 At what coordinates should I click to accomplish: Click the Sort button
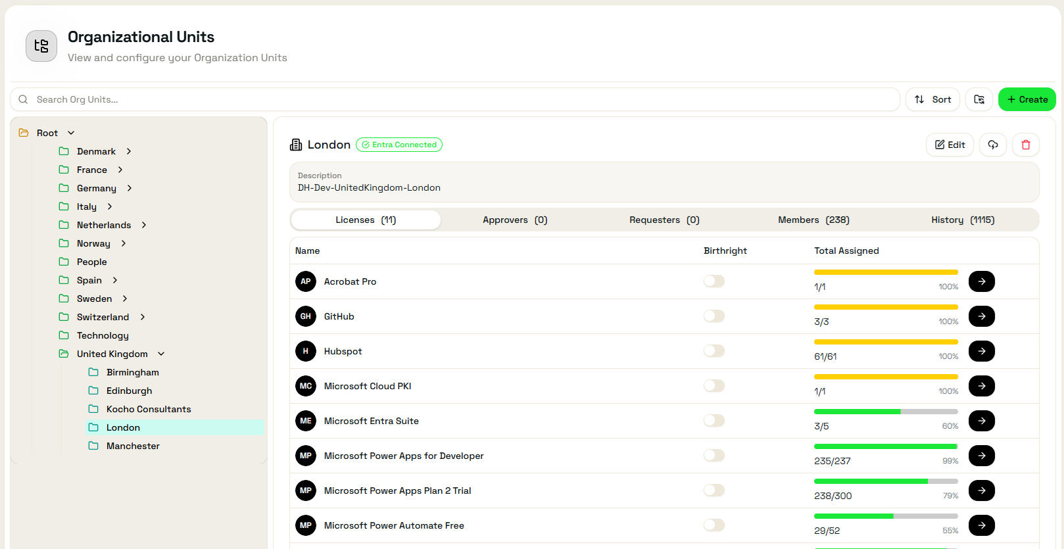(932, 99)
